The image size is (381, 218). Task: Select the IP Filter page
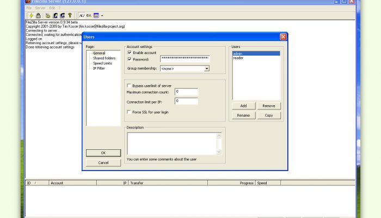(99, 68)
